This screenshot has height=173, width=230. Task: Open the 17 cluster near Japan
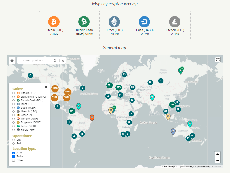pos(177,103)
